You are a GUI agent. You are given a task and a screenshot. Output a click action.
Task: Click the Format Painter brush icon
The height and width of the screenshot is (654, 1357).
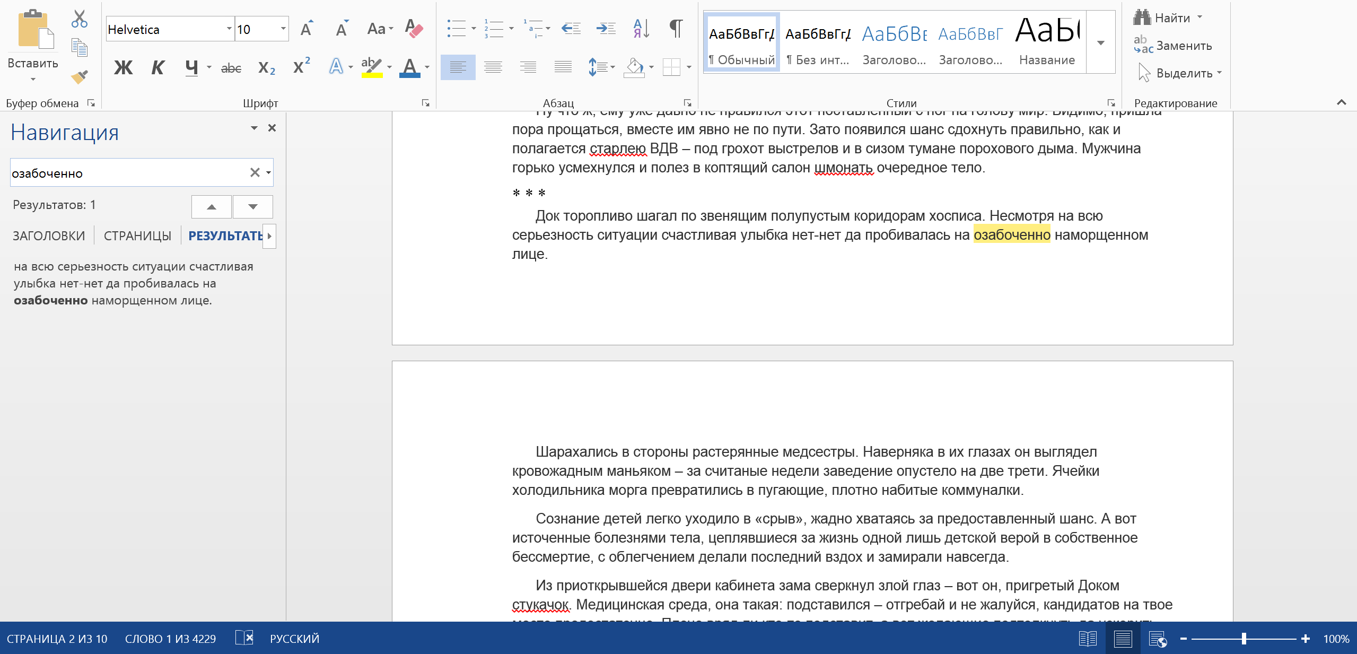point(79,77)
